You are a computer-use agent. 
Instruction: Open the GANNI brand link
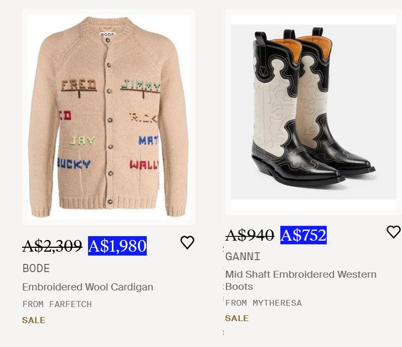click(243, 257)
